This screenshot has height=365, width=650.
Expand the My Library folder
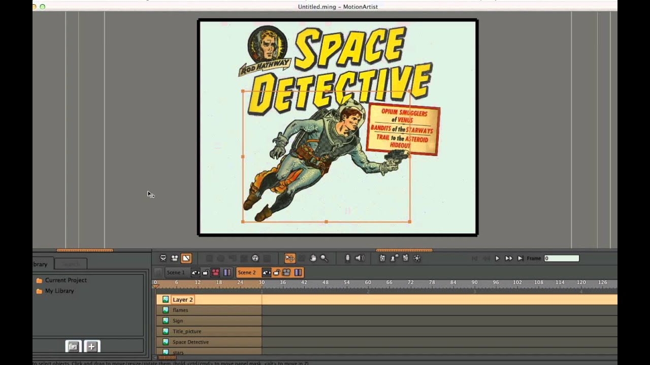coord(39,291)
